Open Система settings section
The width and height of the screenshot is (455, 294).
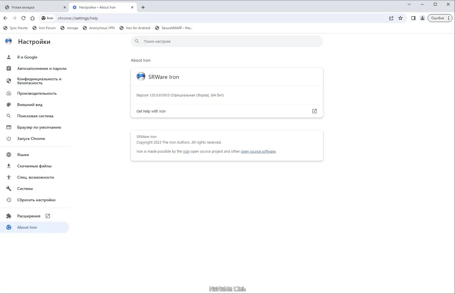(35, 189)
